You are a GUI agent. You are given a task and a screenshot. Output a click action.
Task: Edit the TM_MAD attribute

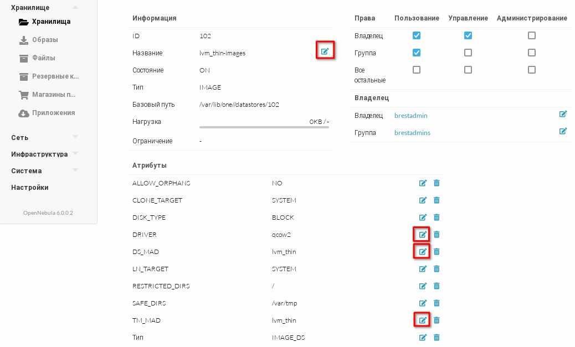pyautogui.click(x=423, y=320)
